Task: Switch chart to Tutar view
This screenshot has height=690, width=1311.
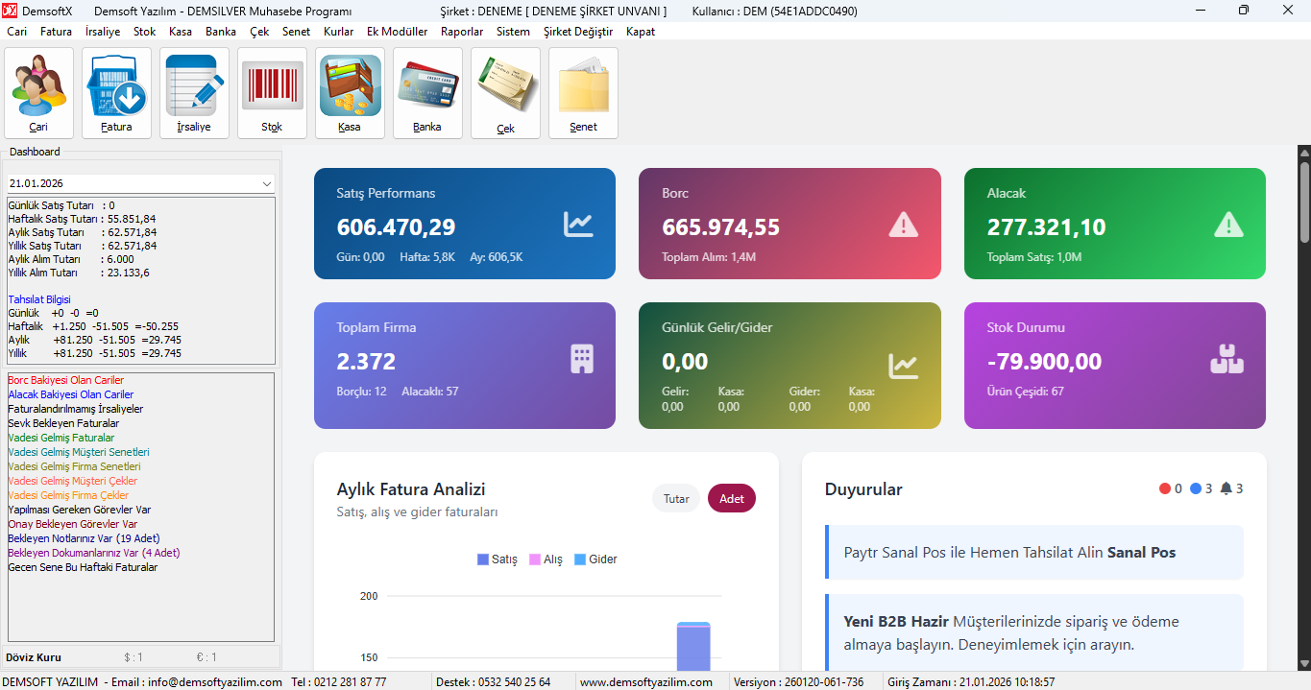Action: 676,499
